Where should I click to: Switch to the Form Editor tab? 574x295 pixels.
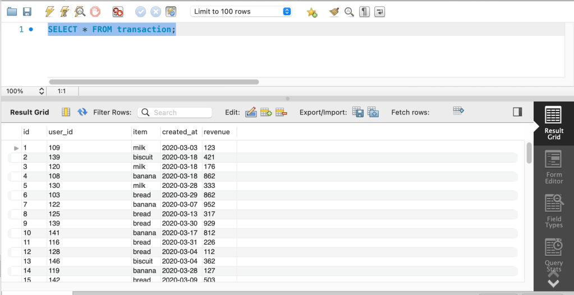pyautogui.click(x=553, y=168)
